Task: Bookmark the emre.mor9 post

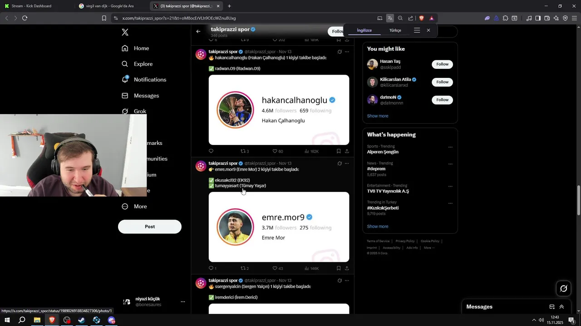Action: coord(339,268)
